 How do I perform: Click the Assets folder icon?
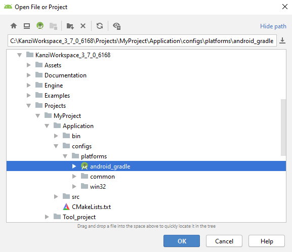39,65
